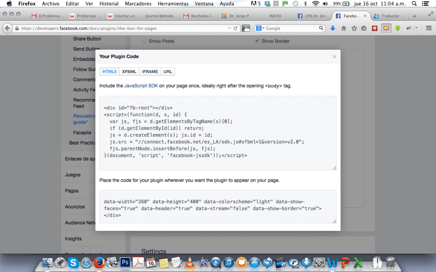
Task: Select the XFBML code tab
Action: (x=129, y=72)
